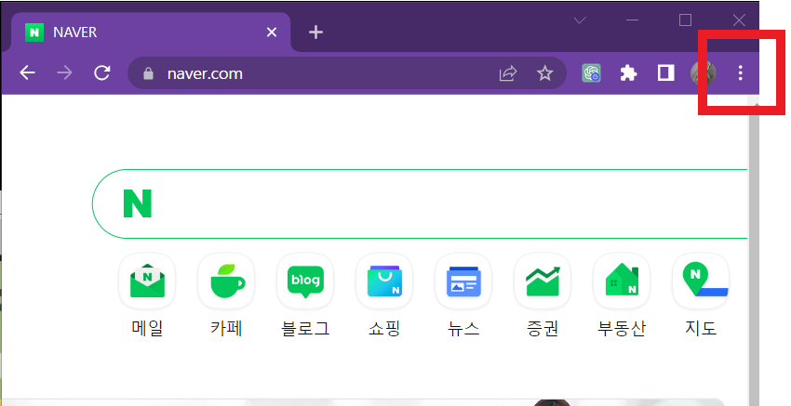Click the Naver search input field
Screen dimensions: 791x406
click(419, 204)
